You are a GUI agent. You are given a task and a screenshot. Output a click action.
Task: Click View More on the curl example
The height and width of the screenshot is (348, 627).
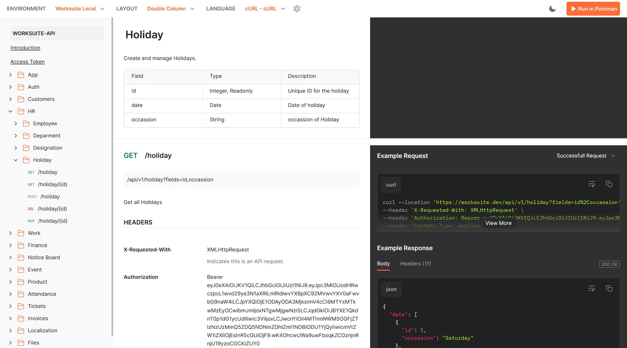pos(499,223)
